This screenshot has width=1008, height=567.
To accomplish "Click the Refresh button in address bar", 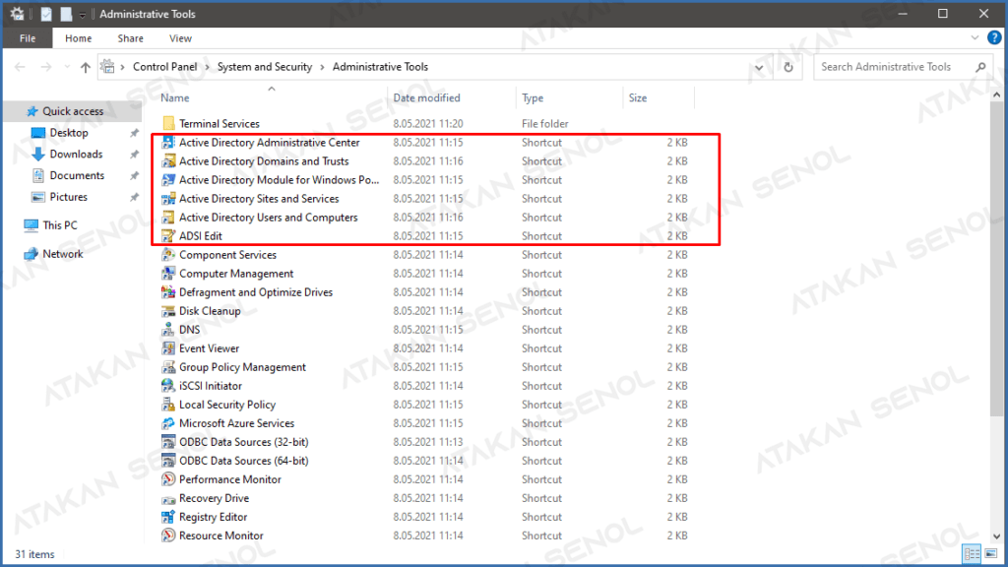I will point(788,67).
